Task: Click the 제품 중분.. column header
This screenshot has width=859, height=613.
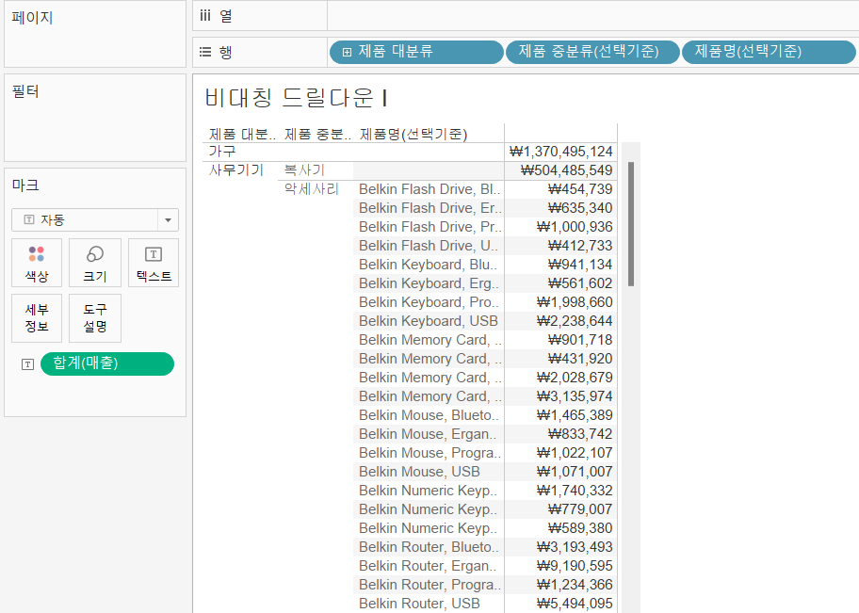Action: (x=317, y=135)
